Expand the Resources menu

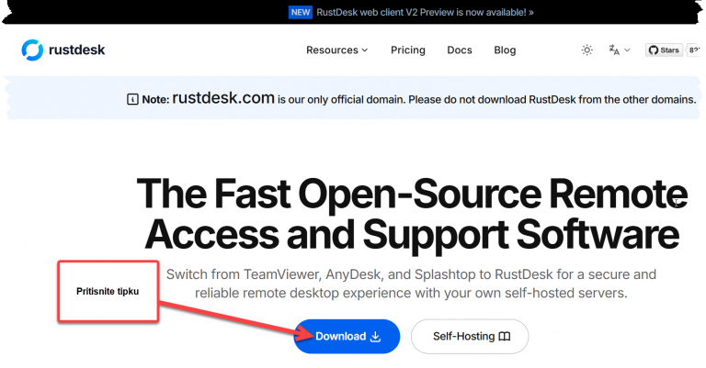pyautogui.click(x=336, y=50)
